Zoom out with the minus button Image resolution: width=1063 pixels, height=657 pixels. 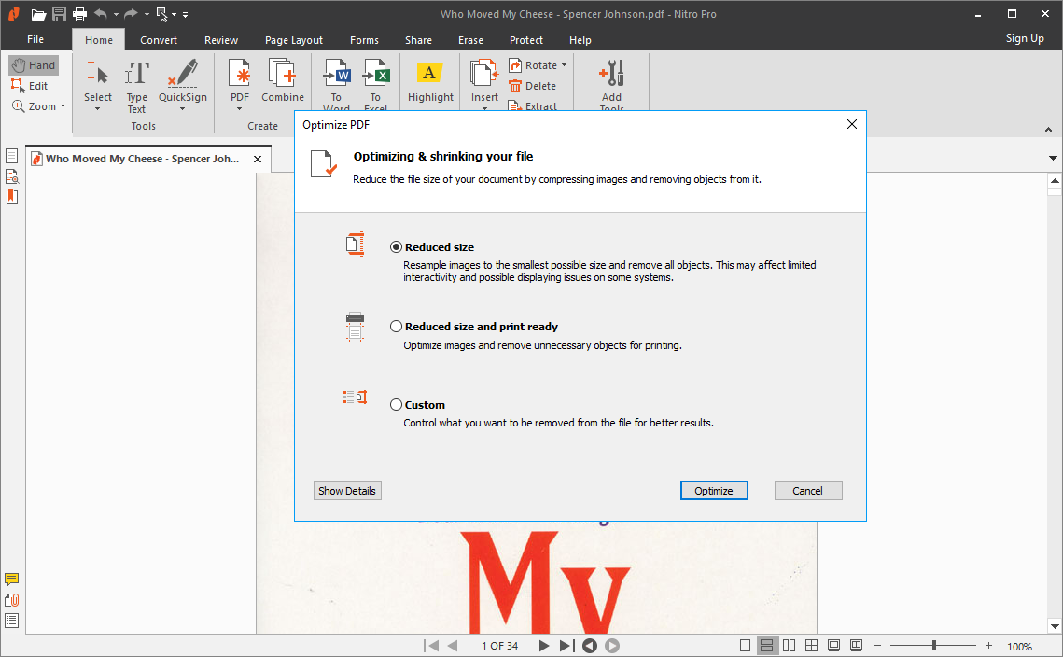[878, 646]
